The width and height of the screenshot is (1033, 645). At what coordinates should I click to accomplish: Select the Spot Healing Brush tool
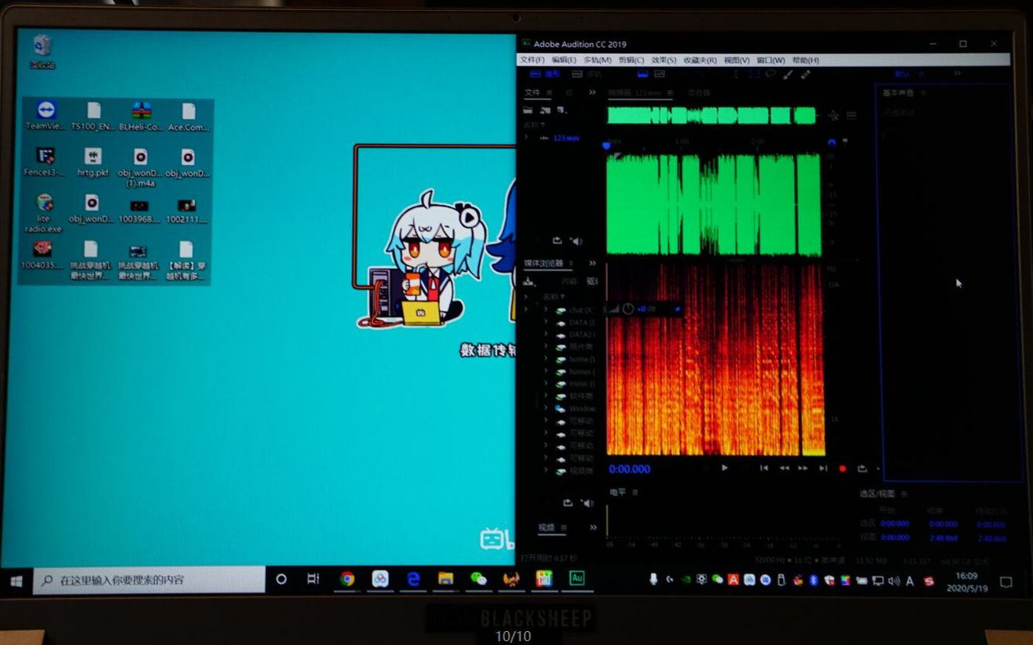point(805,74)
